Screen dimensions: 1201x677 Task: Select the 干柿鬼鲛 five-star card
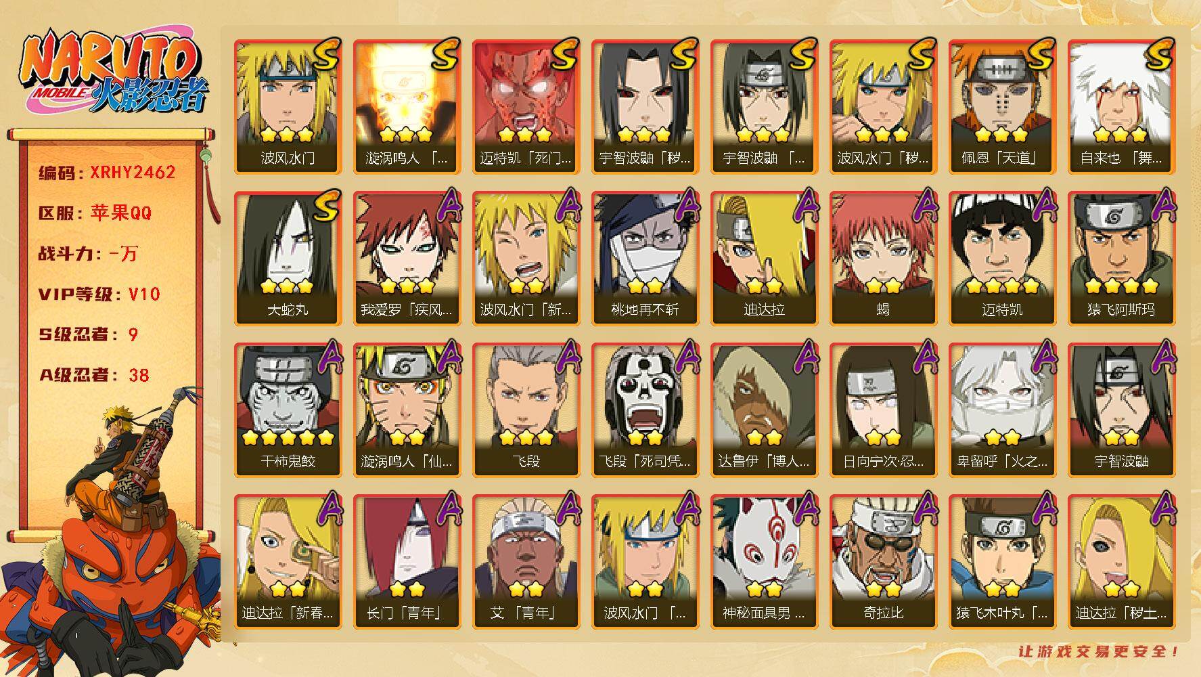tap(288, 410)
